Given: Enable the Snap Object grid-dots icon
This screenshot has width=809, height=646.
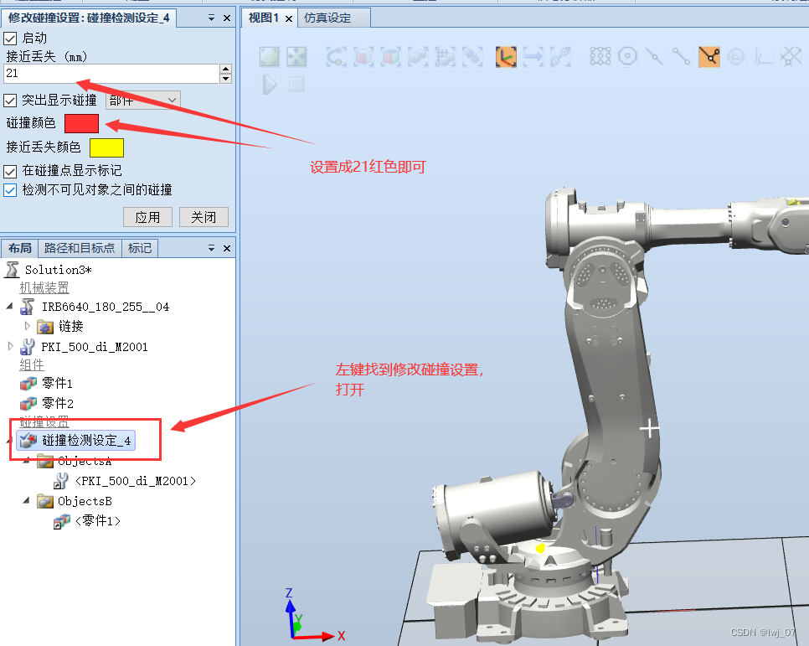Looking at the screenshot, I should (600, 56).
